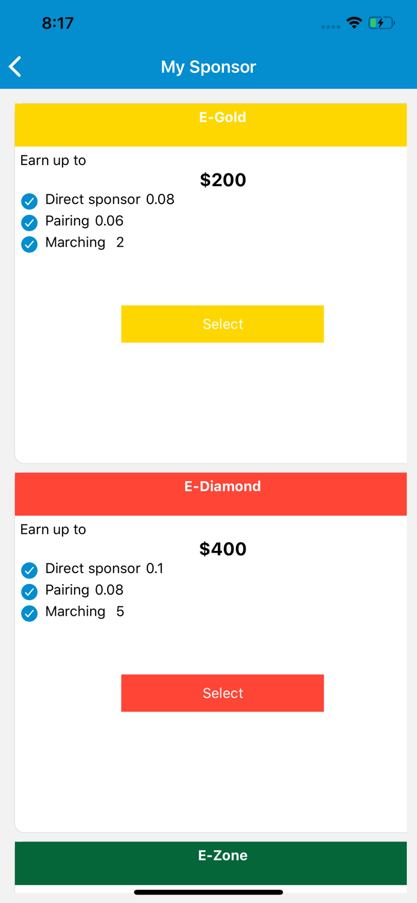
Task: Tap the home indicator bar at bottom
Action: point(208,892)
